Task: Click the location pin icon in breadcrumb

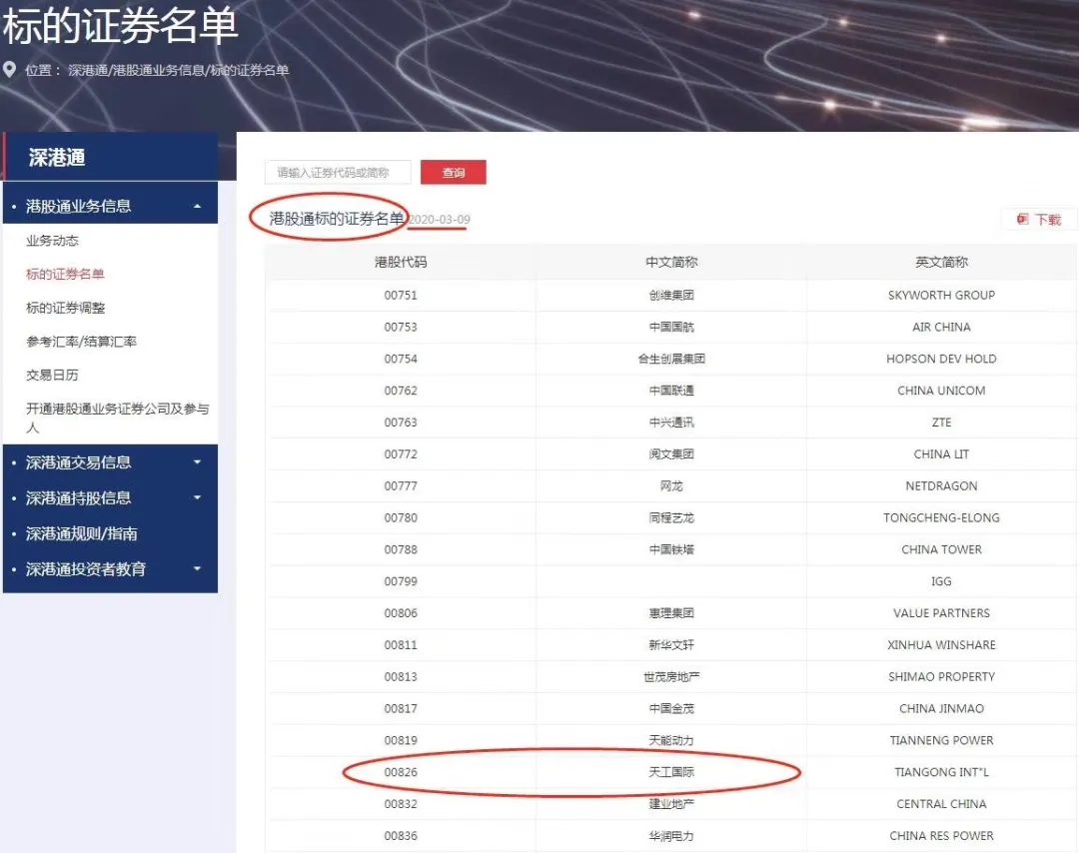Action: pos(10,70)
